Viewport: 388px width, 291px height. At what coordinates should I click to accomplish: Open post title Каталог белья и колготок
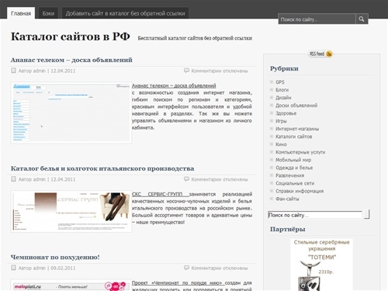click(102, 168)
